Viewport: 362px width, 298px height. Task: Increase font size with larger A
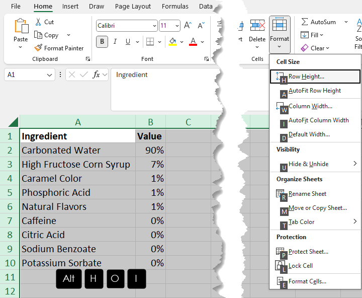(188, 25)
